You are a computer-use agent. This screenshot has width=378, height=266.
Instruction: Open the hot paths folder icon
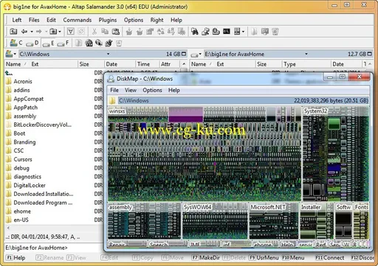click(53, 32)
